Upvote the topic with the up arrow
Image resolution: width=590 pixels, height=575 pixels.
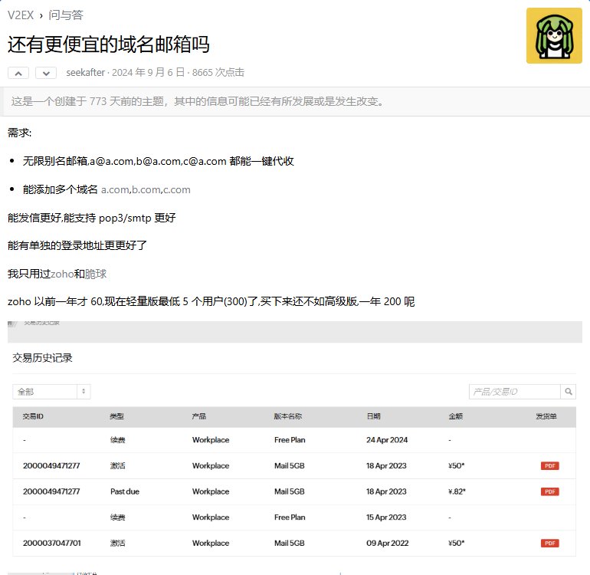[x=18, y=73]
